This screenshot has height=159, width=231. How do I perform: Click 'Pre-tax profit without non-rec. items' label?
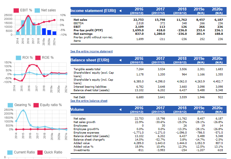(x=93, y=39)
